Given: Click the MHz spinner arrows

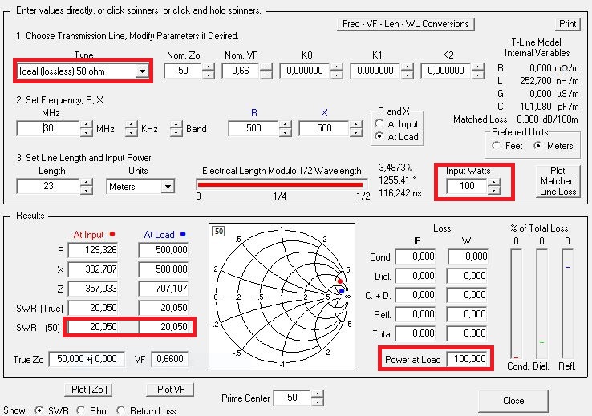Looking at the screenshot, I should click(86, 128).
